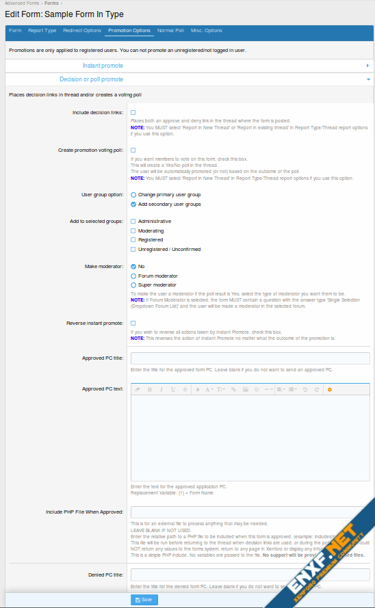Image resolution: width=375 pixels, height=608 pixels.
Task: Click the insert image icon
Action: click(246, 389)
